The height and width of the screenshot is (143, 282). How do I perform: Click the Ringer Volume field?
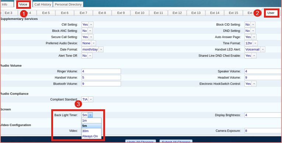pyautogui.click(x=101, y=71)
